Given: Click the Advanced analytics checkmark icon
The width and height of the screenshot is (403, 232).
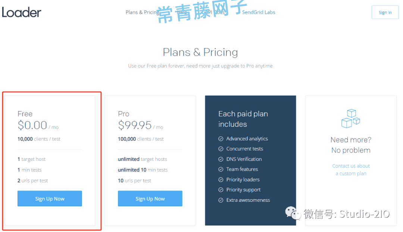Looking at the screenshot, I should (x=221, y=139).
